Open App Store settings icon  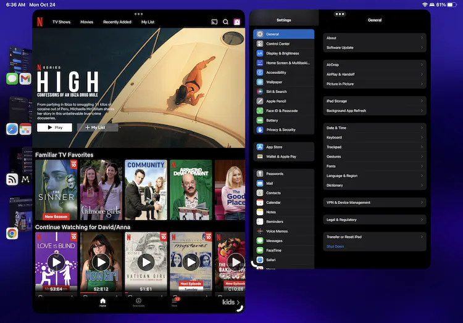[260, 147]
